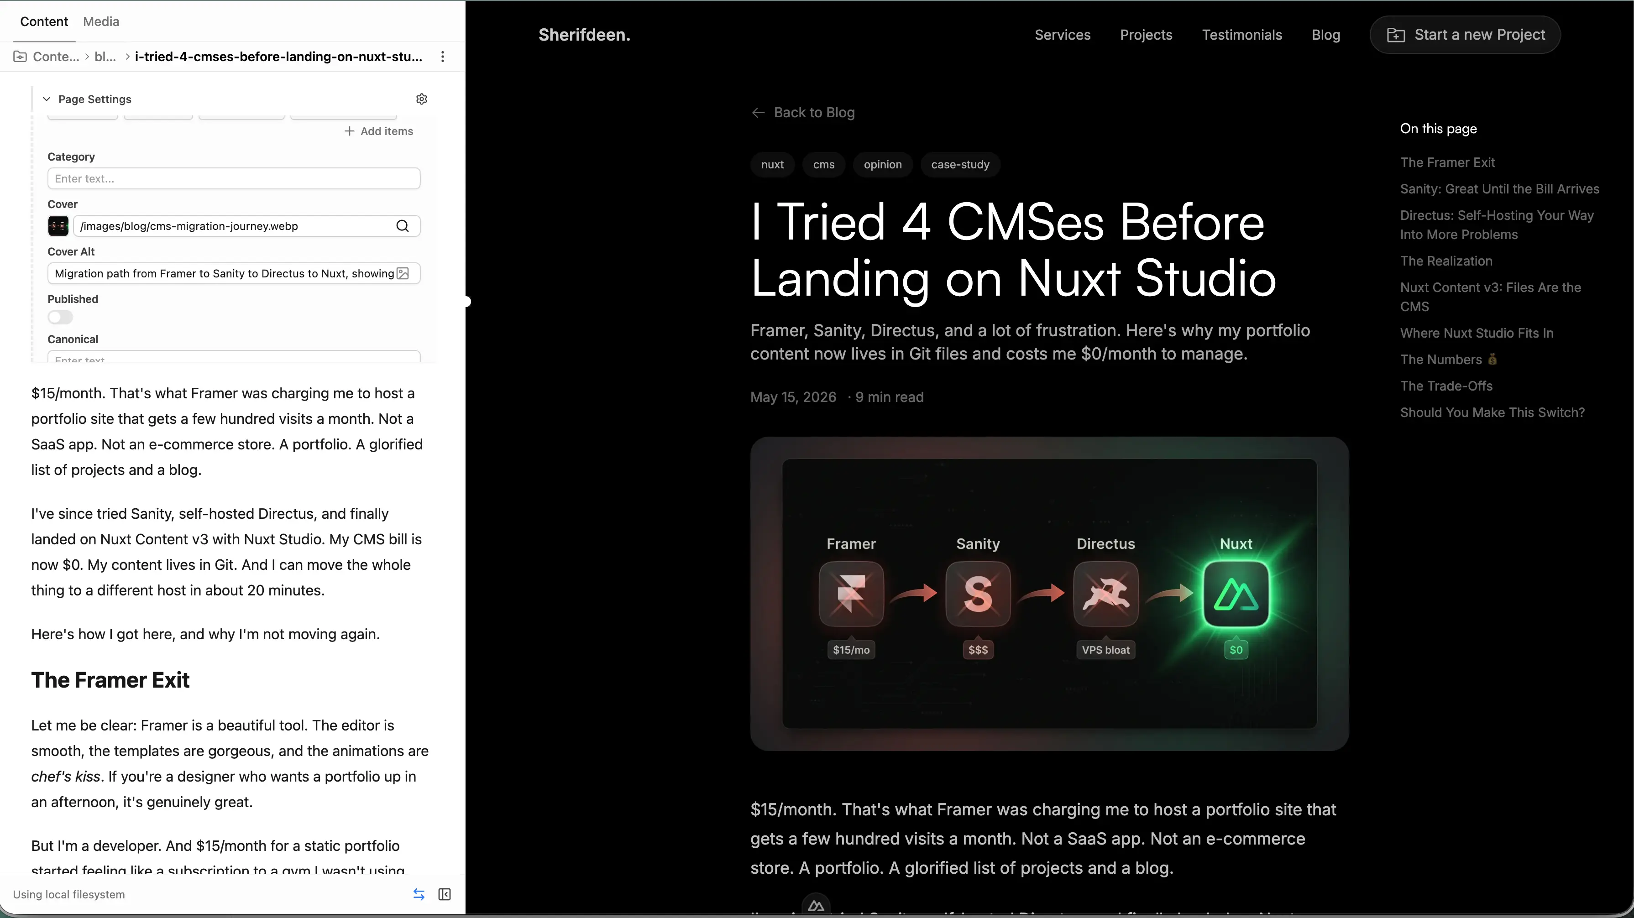Open the Blog nav item
The width and height of the screenshot is (1634, 918).
pyautogui.click(x=1326, y=35)
